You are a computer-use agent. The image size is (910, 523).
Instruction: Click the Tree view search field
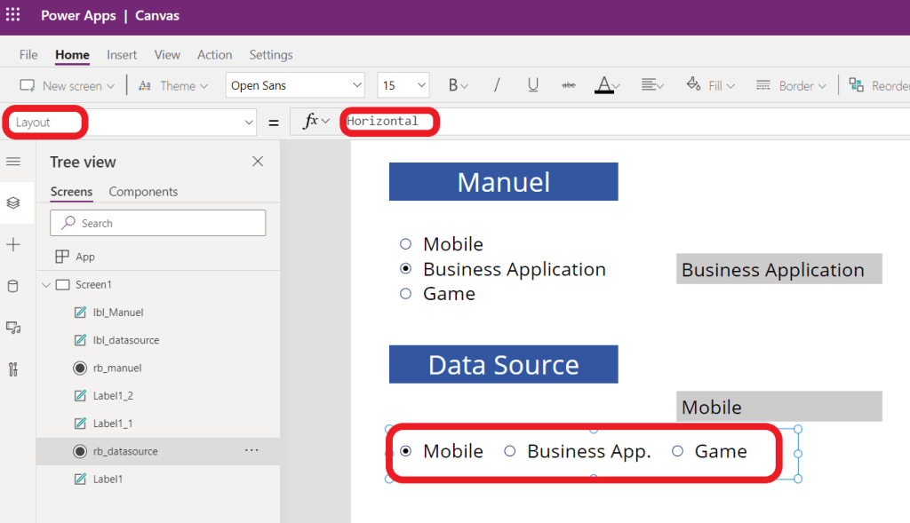(x=158, y=223)
